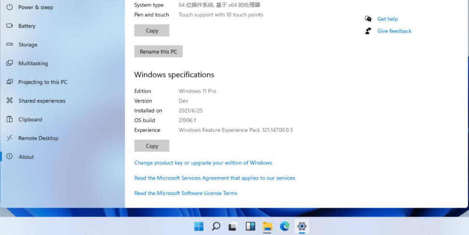Click the Experience label

(x=147, y=130)
